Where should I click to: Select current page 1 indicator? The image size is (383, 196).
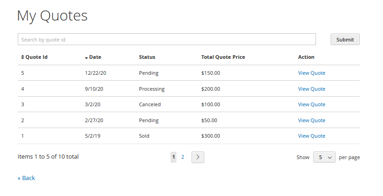(173, 157)
